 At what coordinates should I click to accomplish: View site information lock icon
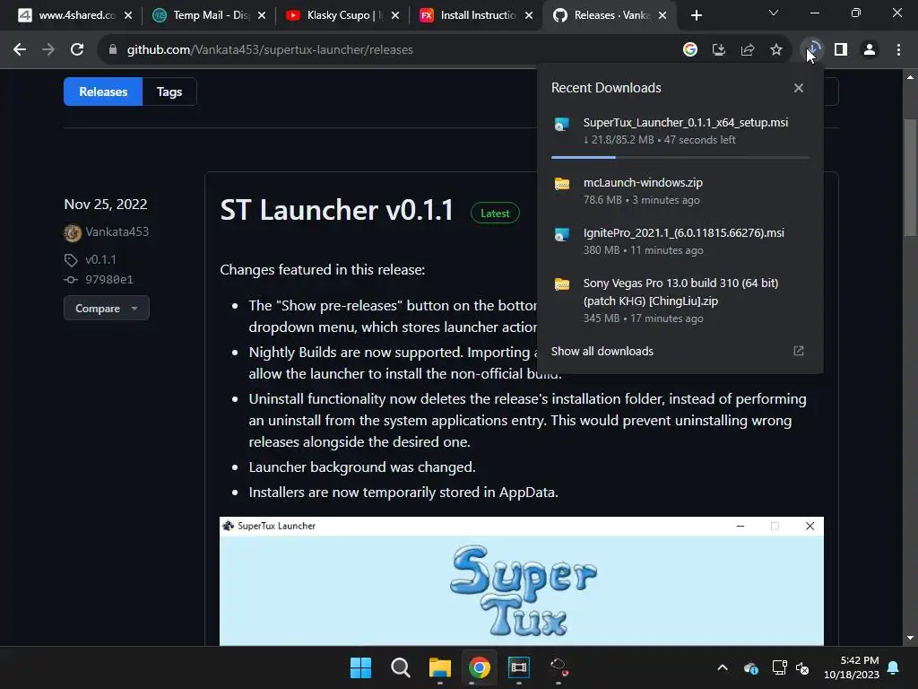pyautogui.click(x=113, y=50)
